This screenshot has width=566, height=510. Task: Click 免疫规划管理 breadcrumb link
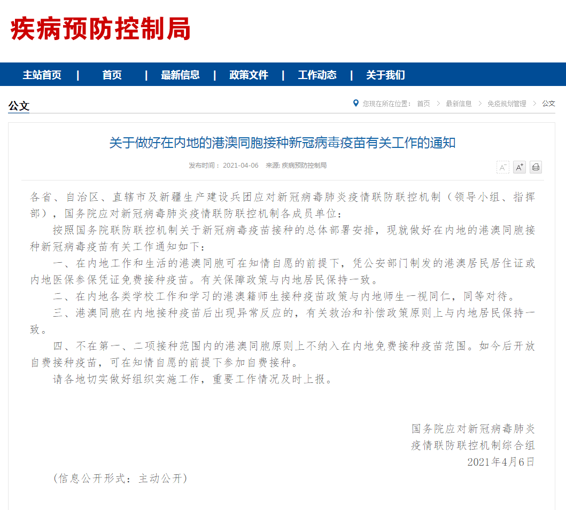[x=507, y=104]
